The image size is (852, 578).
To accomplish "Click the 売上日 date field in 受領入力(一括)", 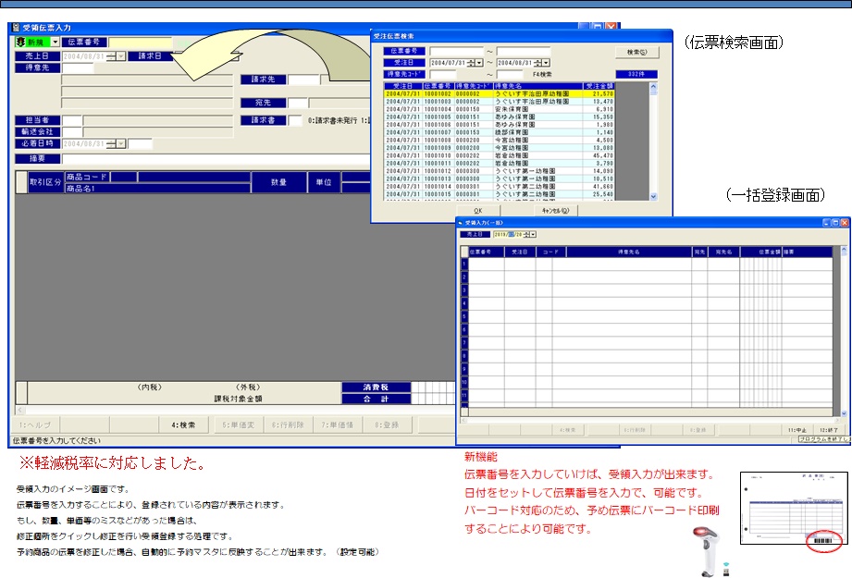I will coord(508,235).
